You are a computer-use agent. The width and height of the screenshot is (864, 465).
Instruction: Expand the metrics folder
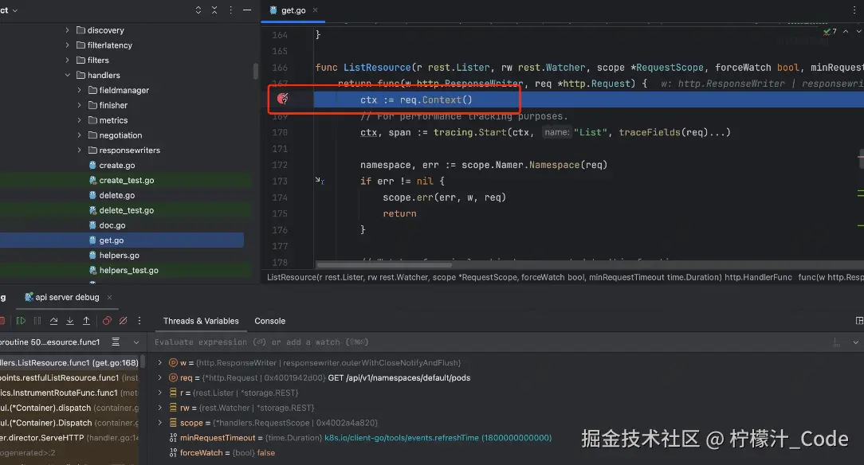[x=80, y=120]
